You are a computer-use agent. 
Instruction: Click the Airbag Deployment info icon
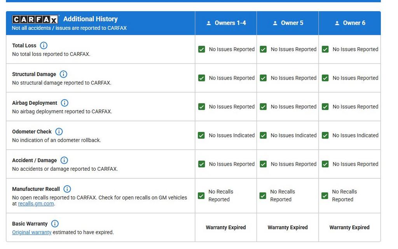[x=65, y=103]
